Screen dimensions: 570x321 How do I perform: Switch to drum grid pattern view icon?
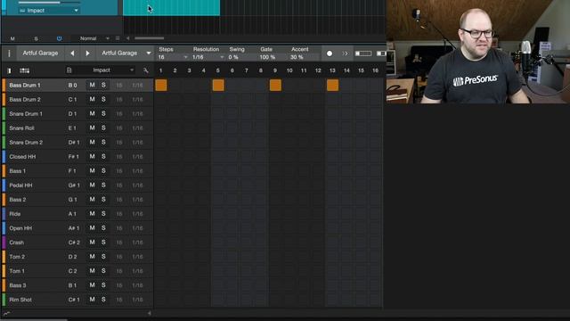pos(24,70)
